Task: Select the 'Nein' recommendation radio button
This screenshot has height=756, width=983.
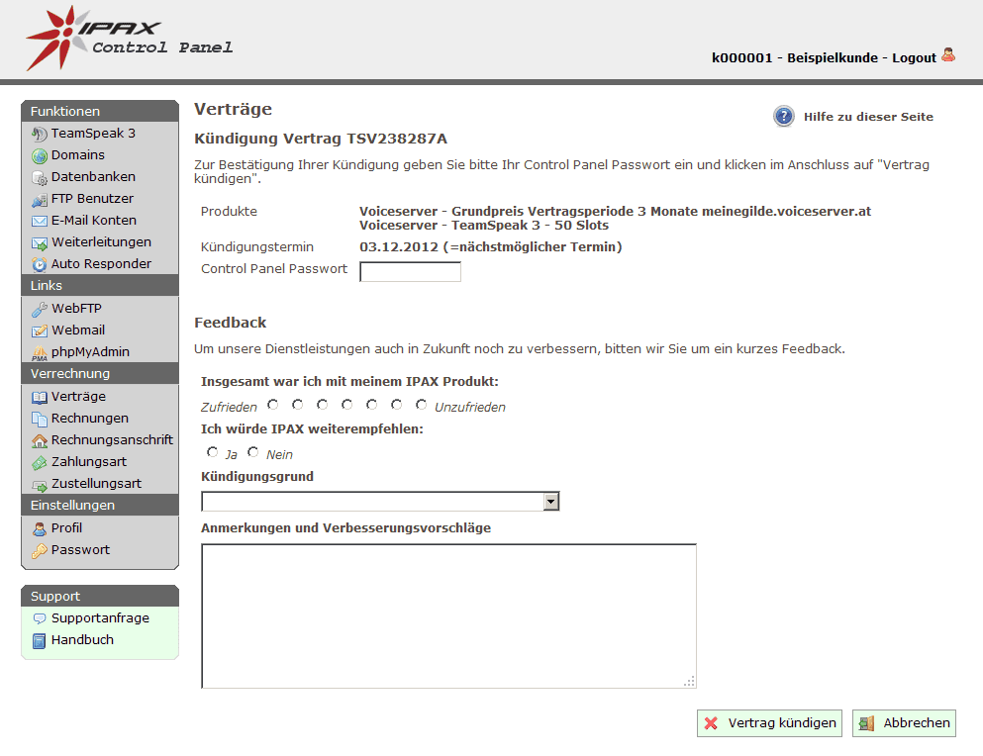Action: pos(253,452)
